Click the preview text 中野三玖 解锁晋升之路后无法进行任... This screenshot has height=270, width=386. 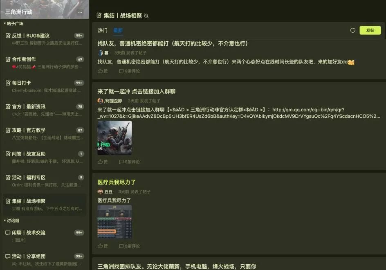pyautogui.click(x=47, y=43)
